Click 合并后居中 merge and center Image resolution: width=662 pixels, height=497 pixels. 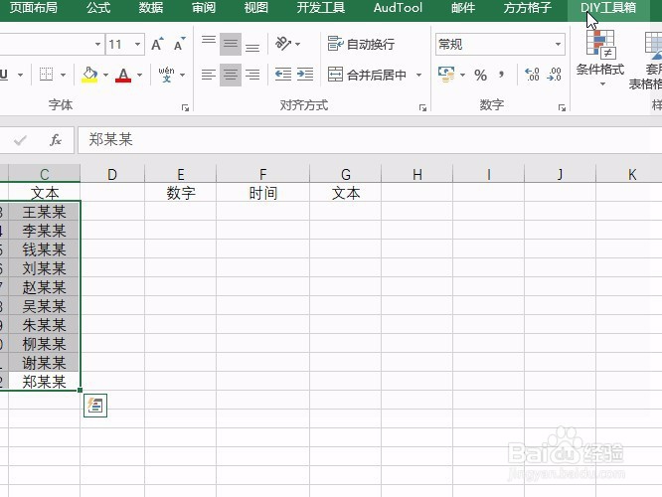tap(367, 75)
